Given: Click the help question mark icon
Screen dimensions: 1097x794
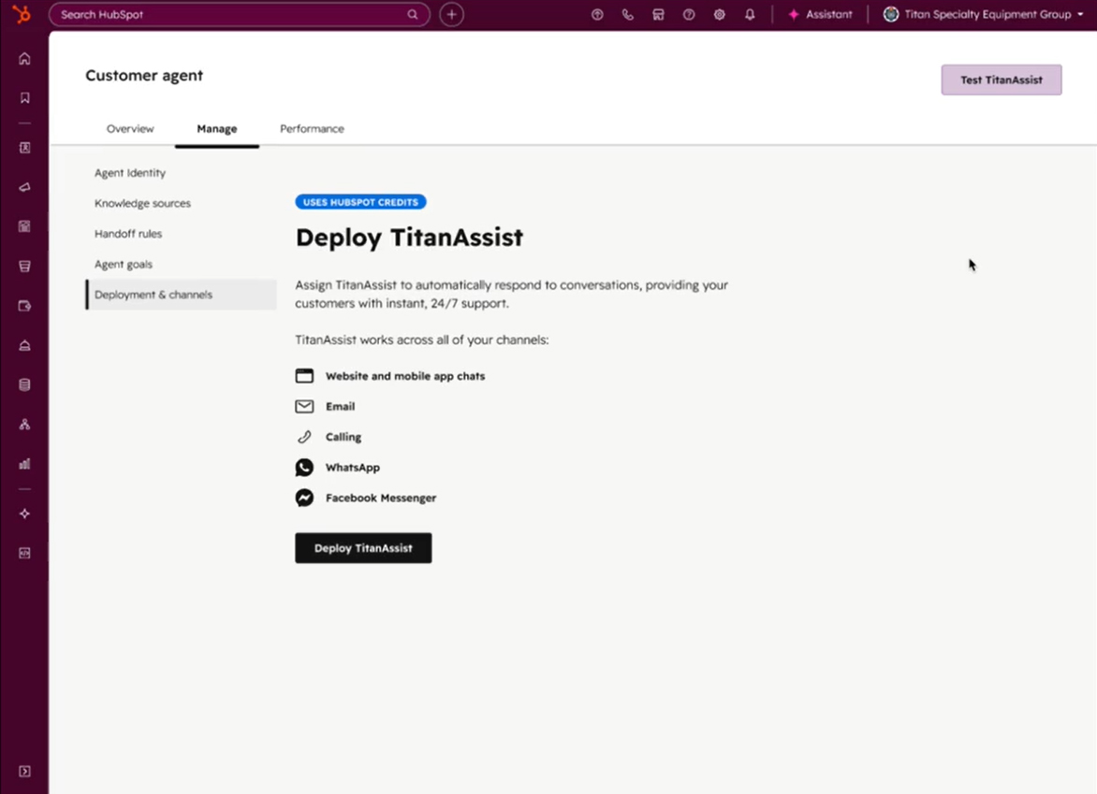Looking at the screenshot, I should 689,15.
